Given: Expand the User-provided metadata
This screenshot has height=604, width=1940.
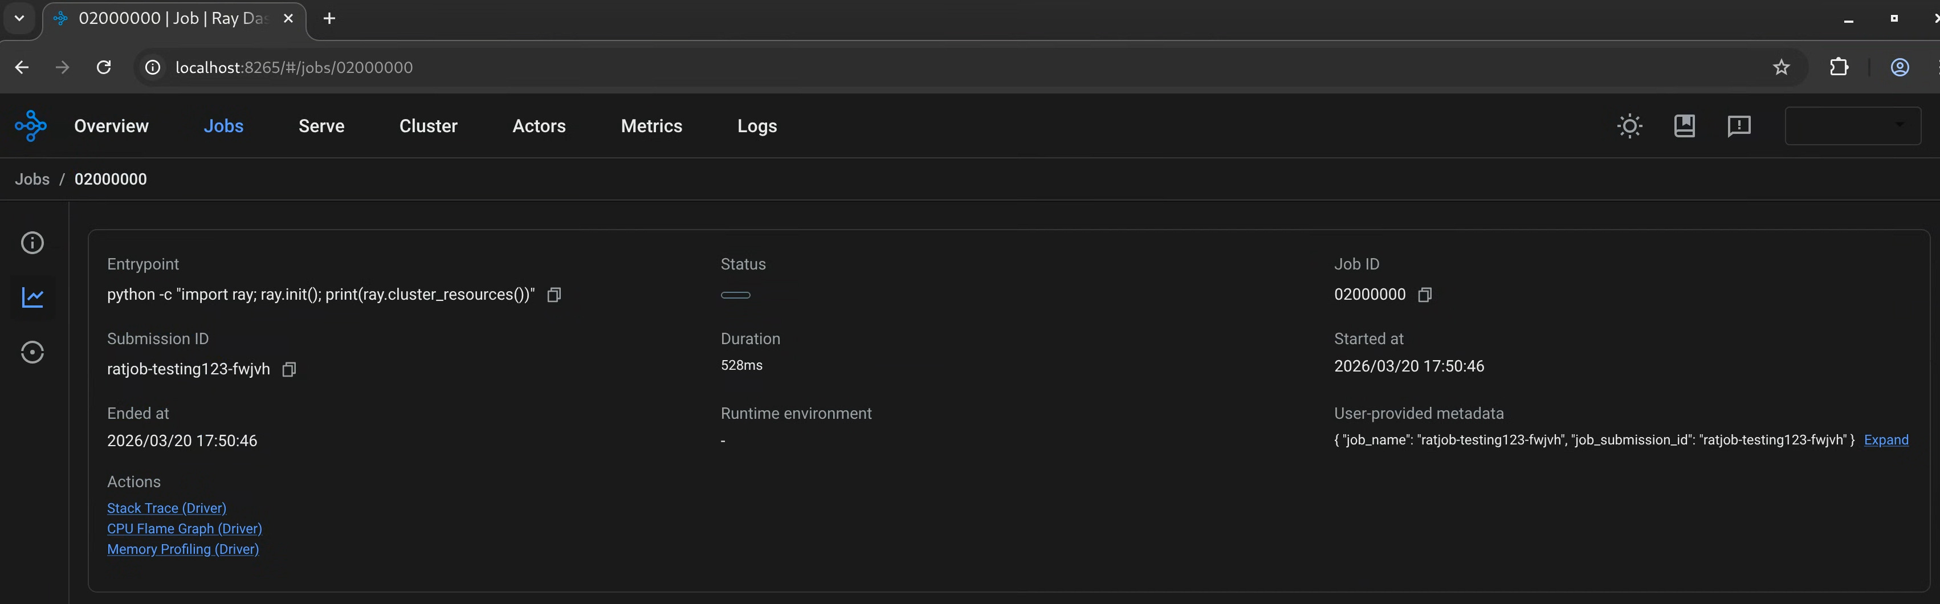Looking at the screenshot, I should point(1886,440).
